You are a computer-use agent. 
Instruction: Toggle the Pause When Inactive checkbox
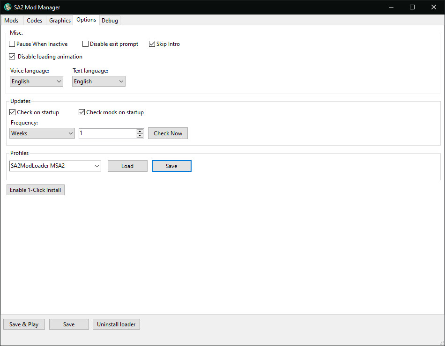12,44
